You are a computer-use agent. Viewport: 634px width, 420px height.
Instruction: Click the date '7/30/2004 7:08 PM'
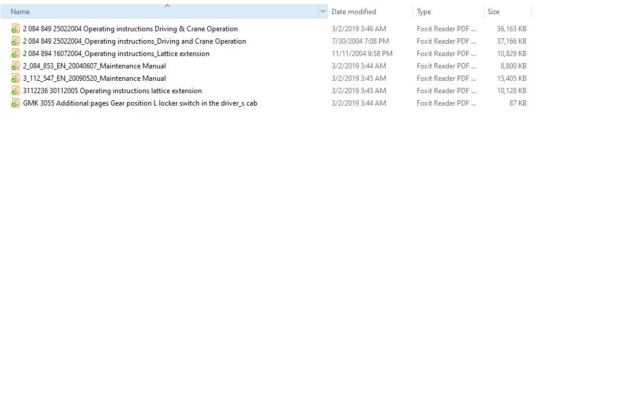360,41
